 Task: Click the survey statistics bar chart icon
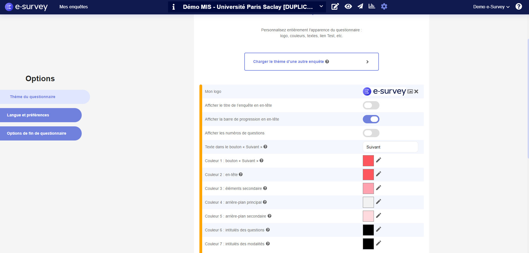pos(372,6)
